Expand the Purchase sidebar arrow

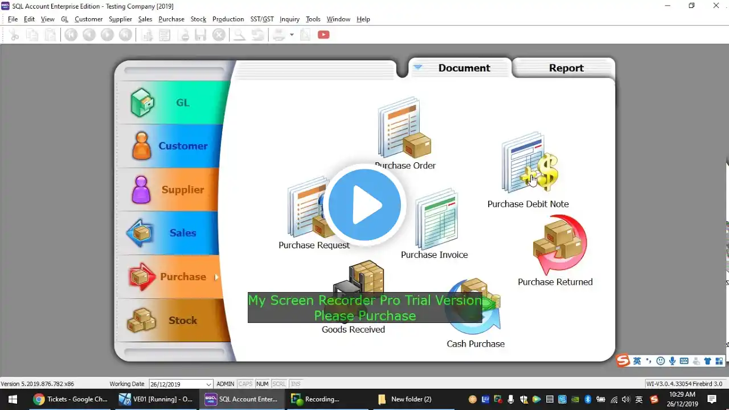tap(216, 277)
